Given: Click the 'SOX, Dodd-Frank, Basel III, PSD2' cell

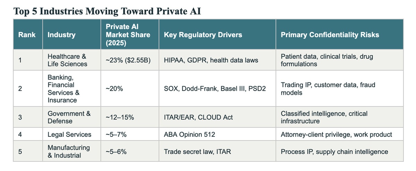Looking at the screenshot, I should [215, 89].
